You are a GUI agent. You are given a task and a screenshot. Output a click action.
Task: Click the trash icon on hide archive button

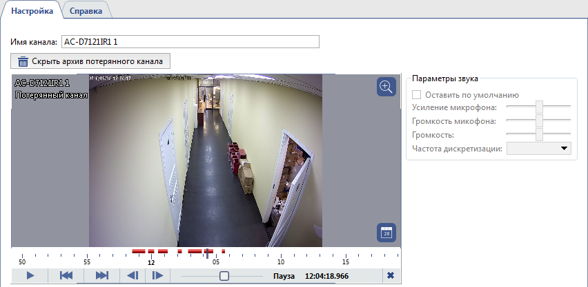23,61
